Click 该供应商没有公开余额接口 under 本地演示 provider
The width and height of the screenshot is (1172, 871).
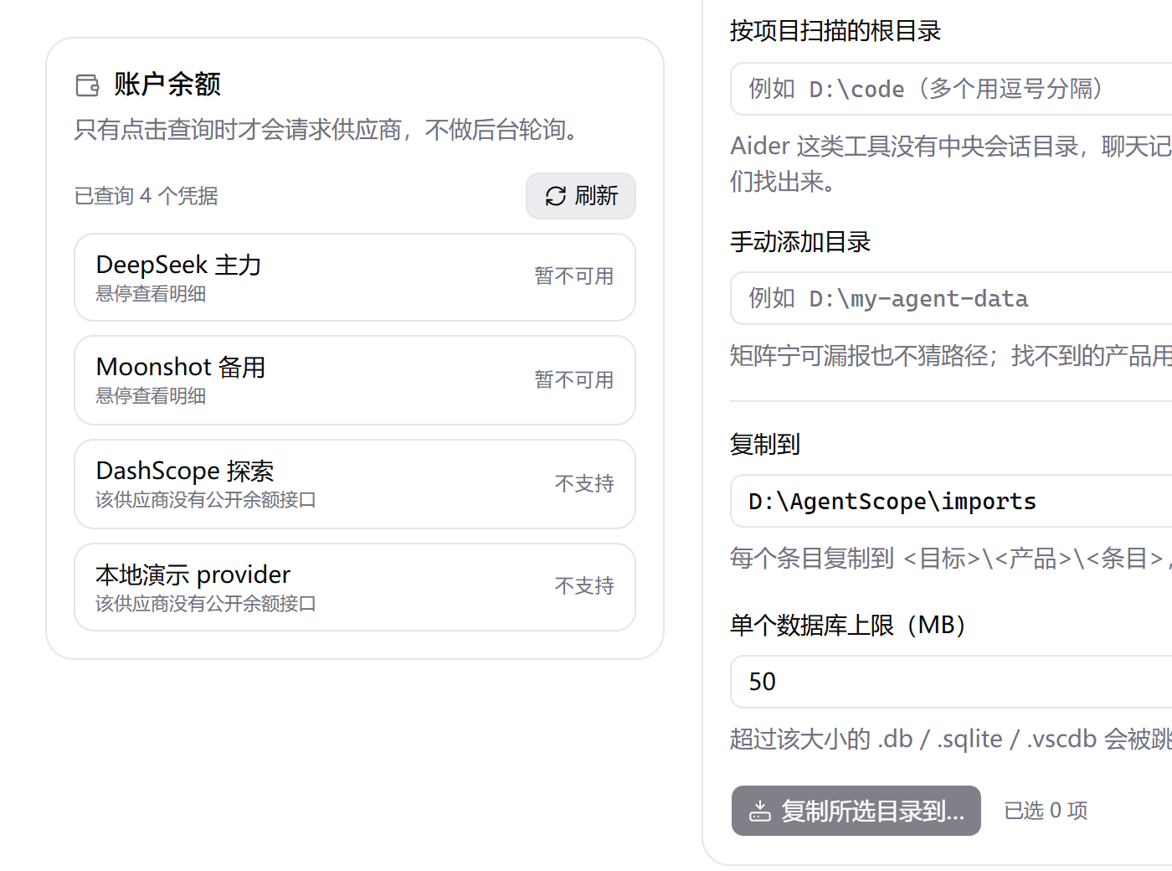click(x=206, y=604)
